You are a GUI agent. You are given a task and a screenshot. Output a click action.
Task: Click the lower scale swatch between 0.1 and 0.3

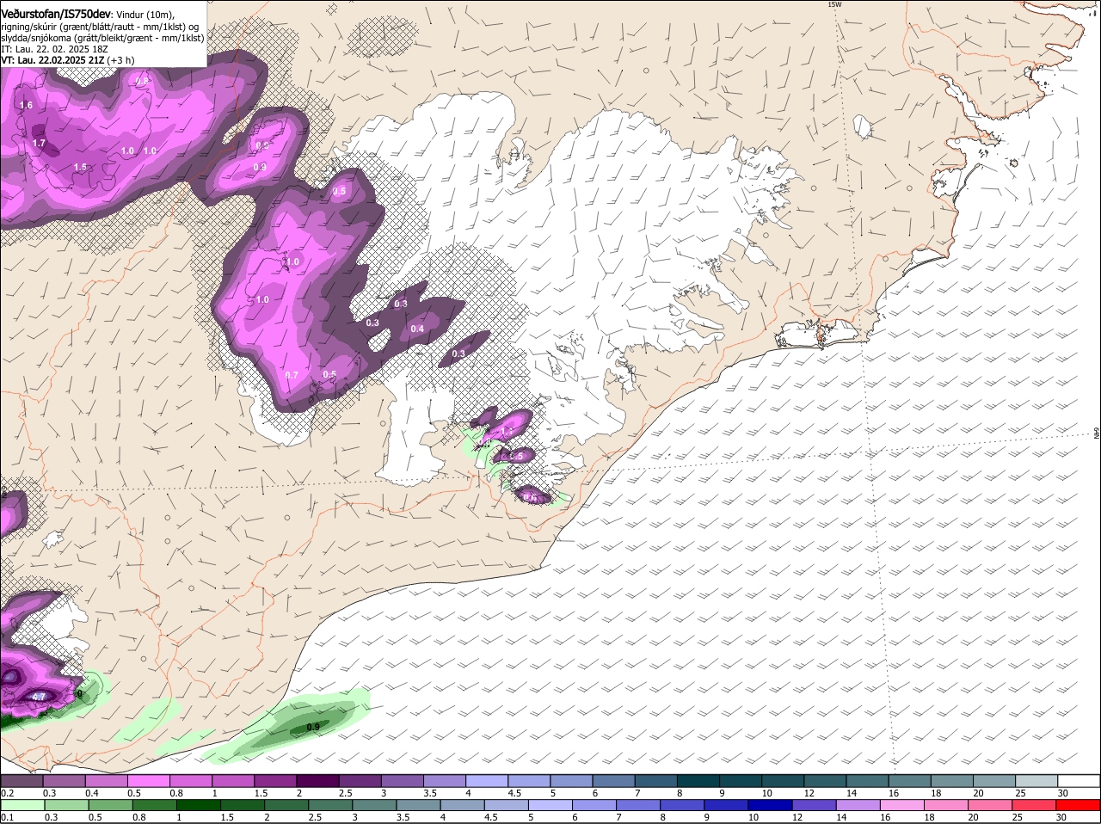[22, 805]
